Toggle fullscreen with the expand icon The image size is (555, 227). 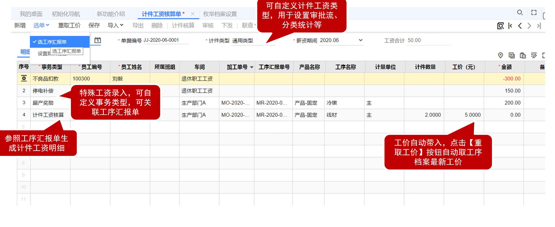point(534,12)
